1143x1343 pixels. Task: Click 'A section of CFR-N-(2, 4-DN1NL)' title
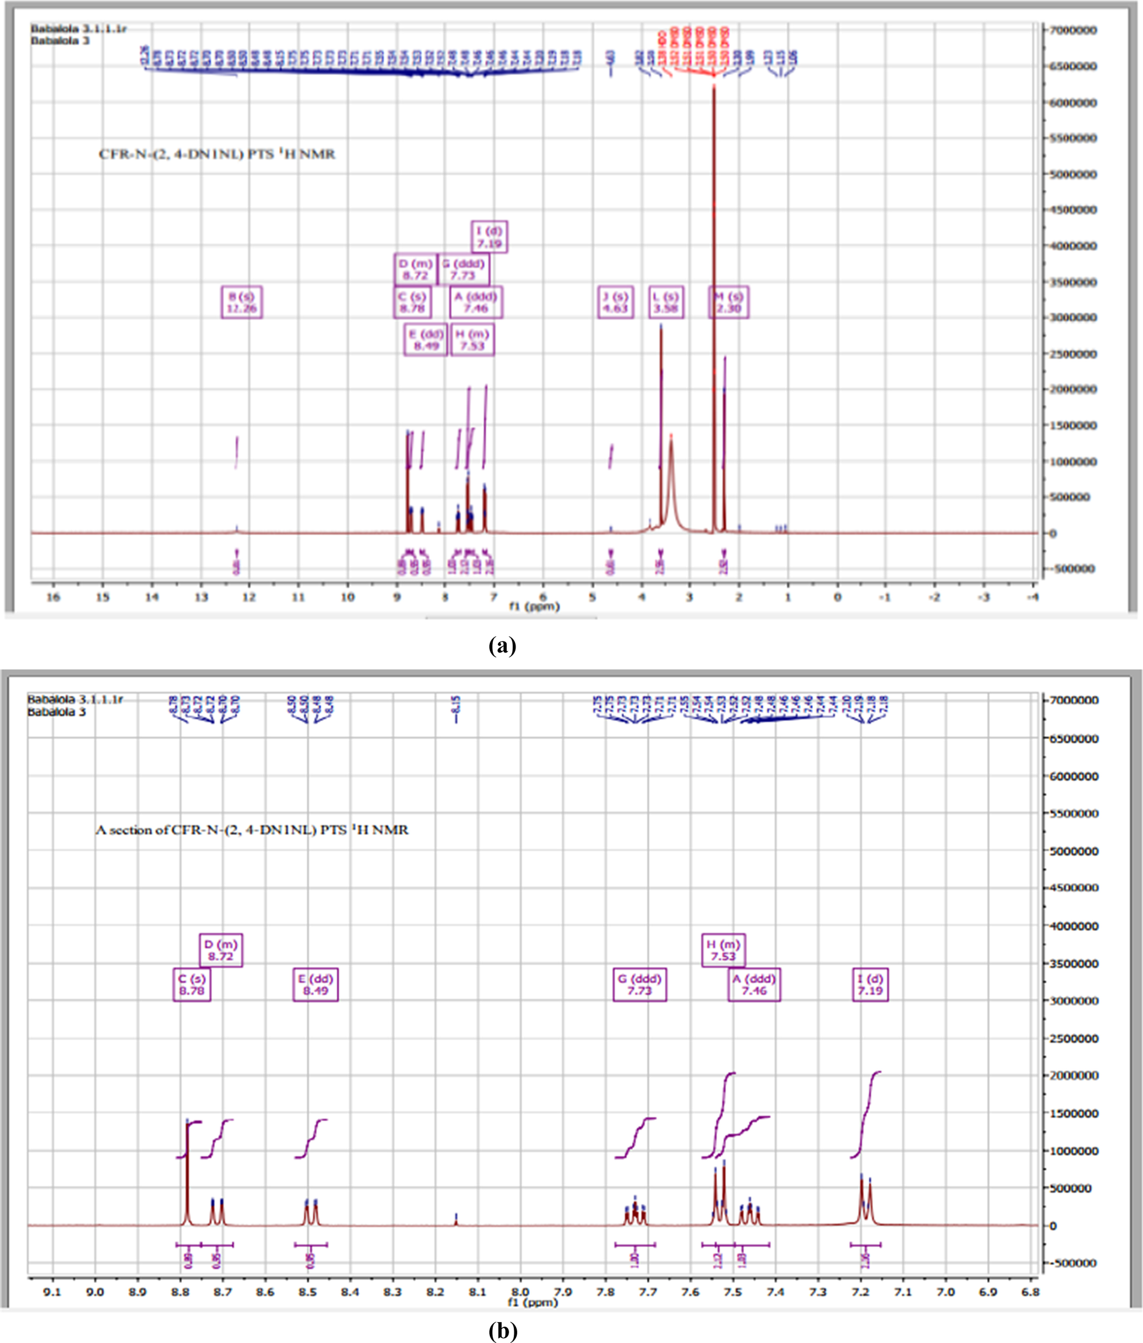[x=252, y=830]
